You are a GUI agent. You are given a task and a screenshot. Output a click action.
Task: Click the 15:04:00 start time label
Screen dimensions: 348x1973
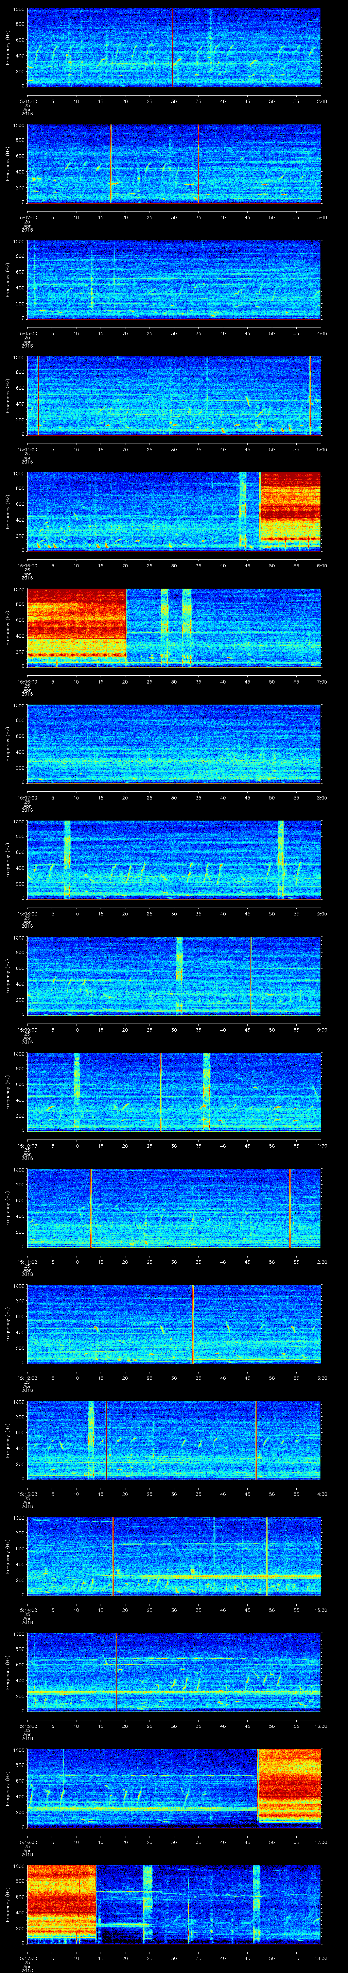(27, 450)
